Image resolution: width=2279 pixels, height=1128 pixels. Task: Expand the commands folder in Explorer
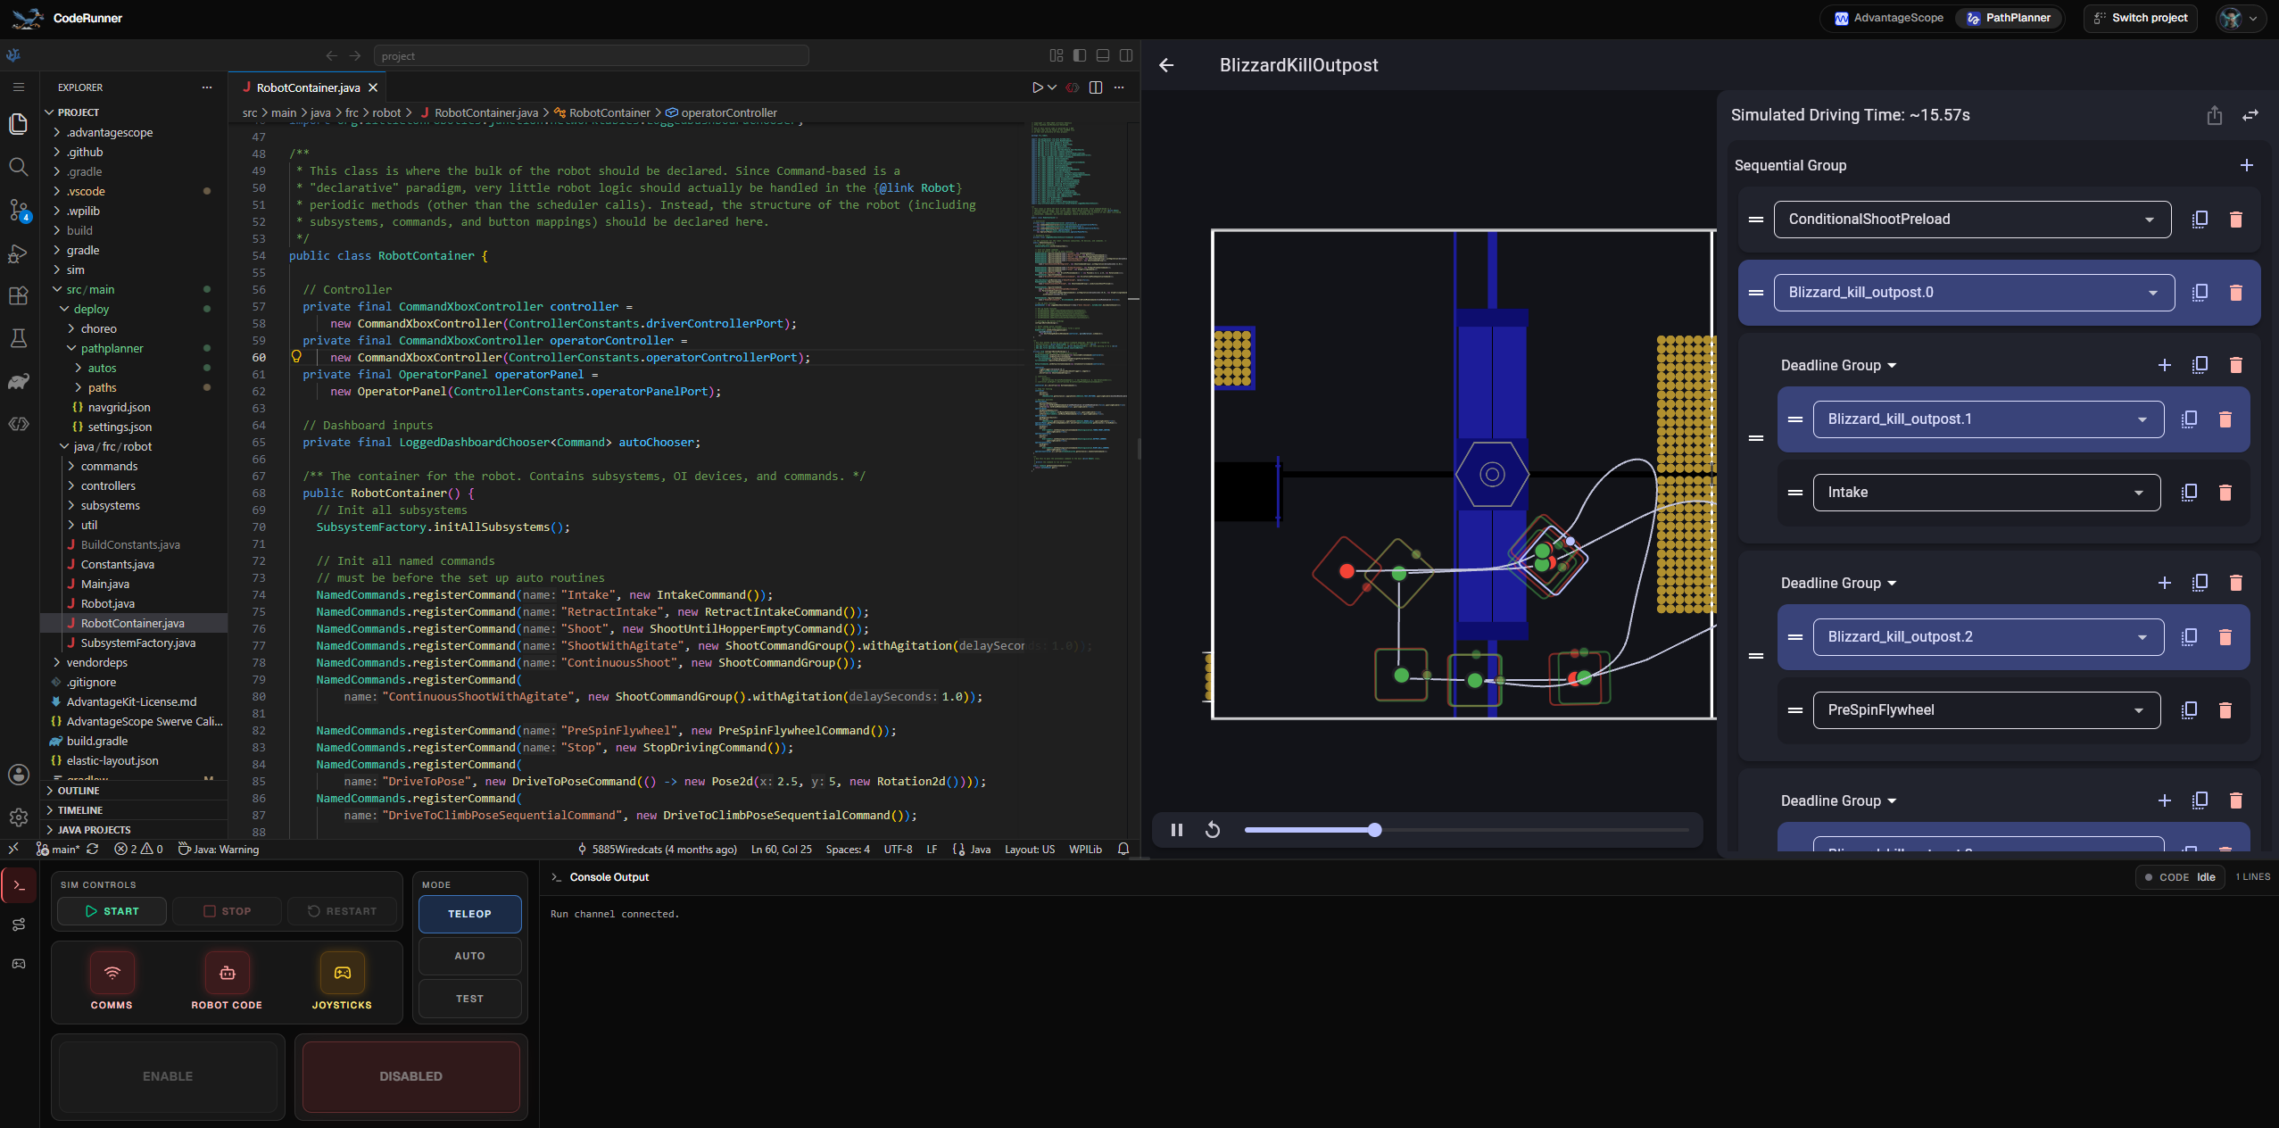(x=109, y=467)
